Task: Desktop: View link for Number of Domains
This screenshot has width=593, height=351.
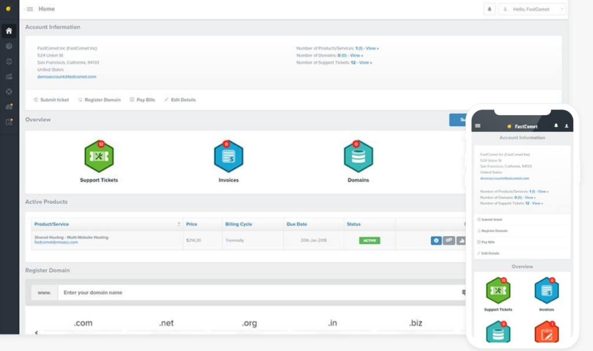Action: coord(356,56)
